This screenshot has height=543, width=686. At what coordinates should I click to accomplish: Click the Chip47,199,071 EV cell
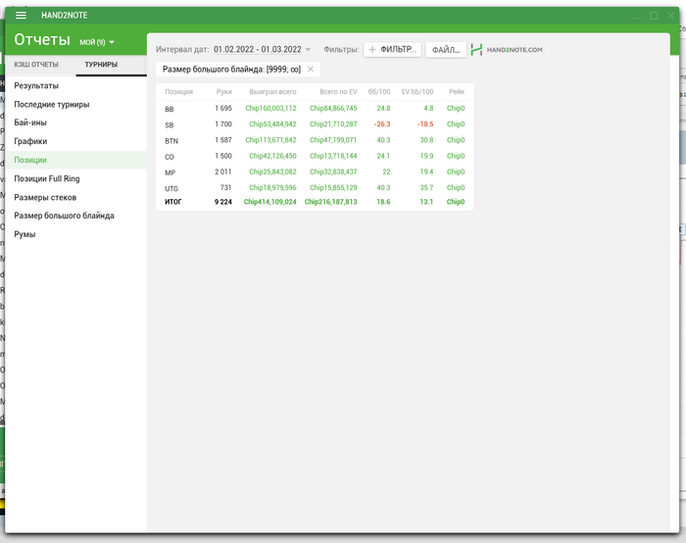tap(333, 140)
